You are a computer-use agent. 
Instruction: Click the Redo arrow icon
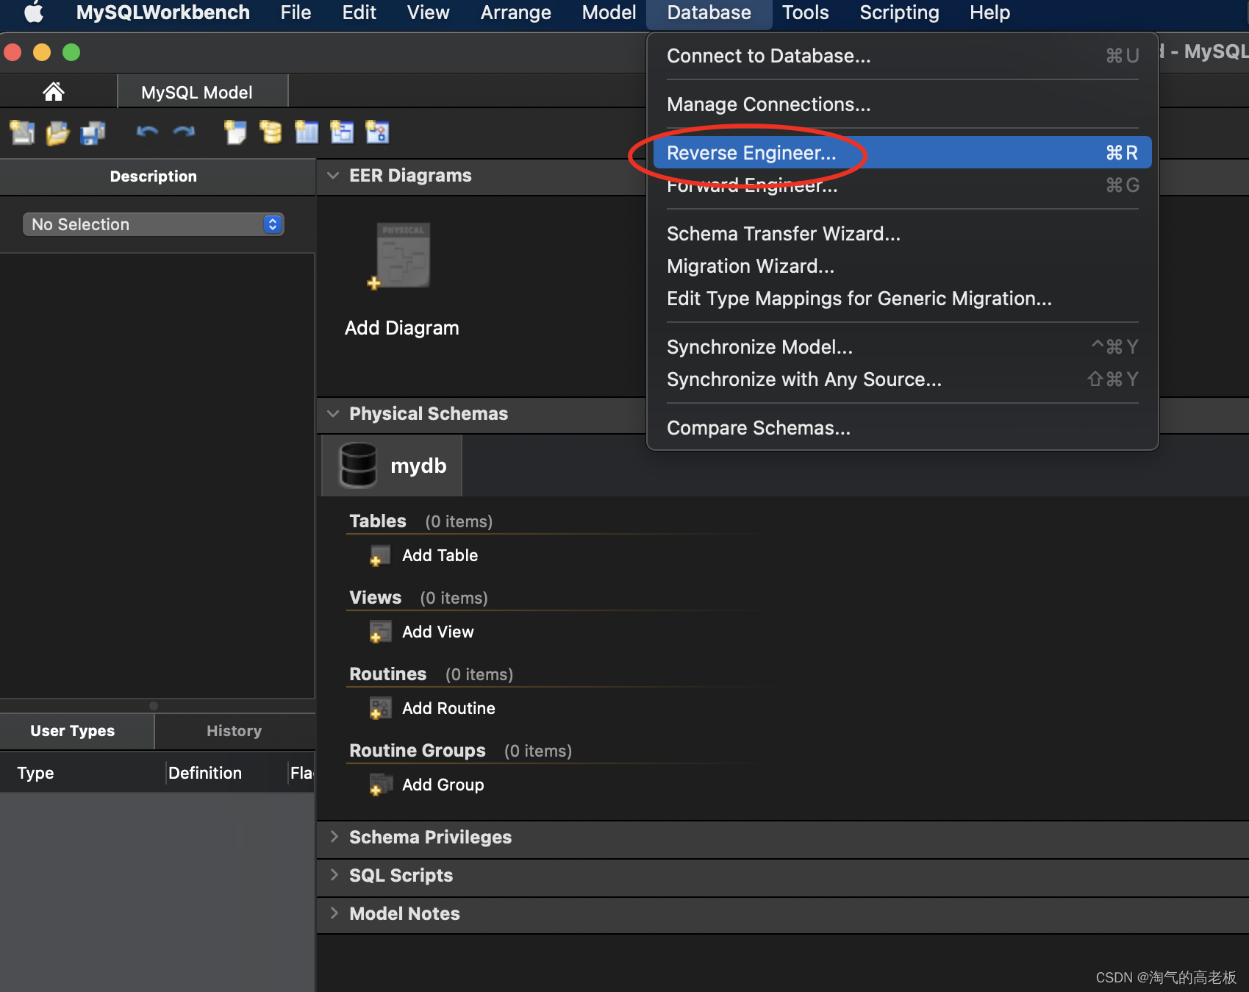184,132
